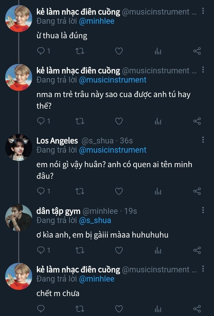The width and height of the screenshot is (214, 316).
Task: Open more options for the "ừ thua là đúng" tweet
Action: (203, 11)
